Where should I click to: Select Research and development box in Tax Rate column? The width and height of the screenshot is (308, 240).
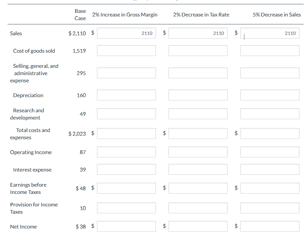click(x=198, y=114)
